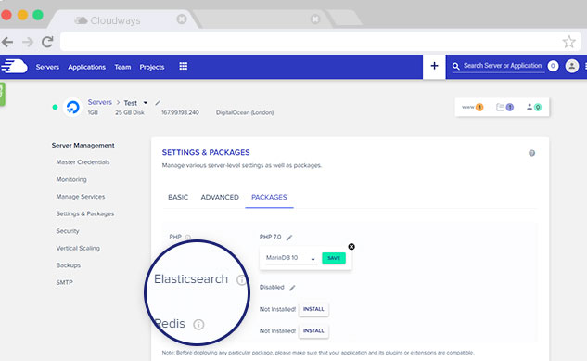The image size is (587, 361).
Task: Click the Elasticsearch info icon
Action: click(x=241, y=279)
